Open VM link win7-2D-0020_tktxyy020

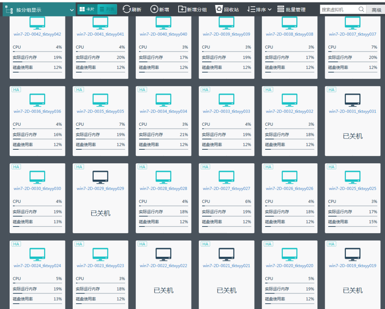[289, 266]
